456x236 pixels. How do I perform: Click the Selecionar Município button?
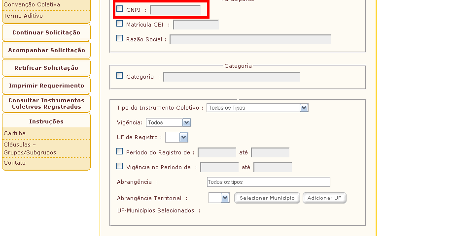[x=267, y=198]
